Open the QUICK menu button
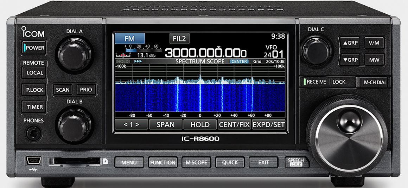This screenshot has width=408, height=188. coord(230,162)
